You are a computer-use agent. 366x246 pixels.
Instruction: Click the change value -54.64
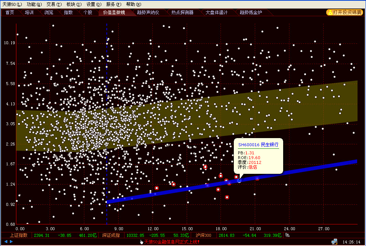(249, 235)
